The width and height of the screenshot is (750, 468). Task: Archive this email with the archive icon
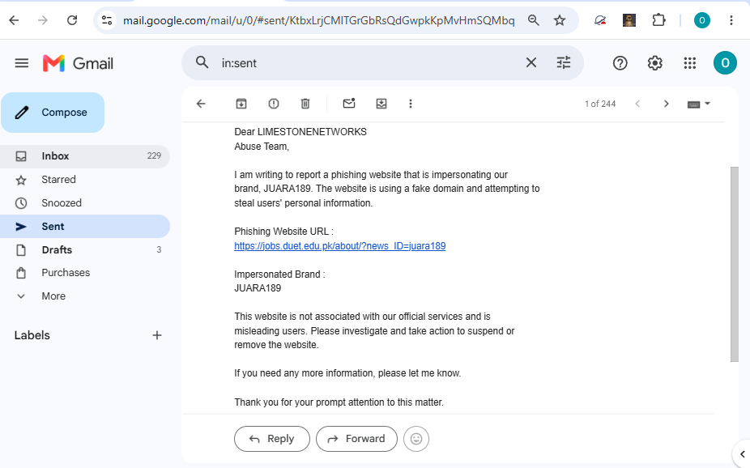pyautogui.click(x=241, y=104)
